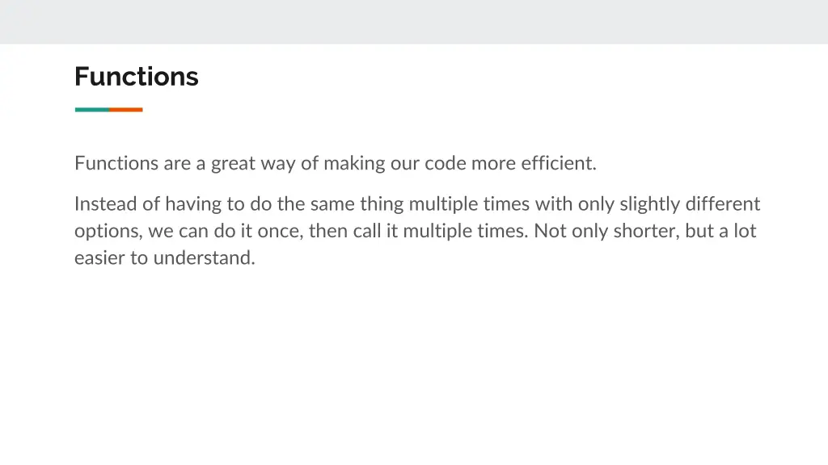Click the sentence starting "Functions are a great way"
828x465 pixels.
coord(336,163)
